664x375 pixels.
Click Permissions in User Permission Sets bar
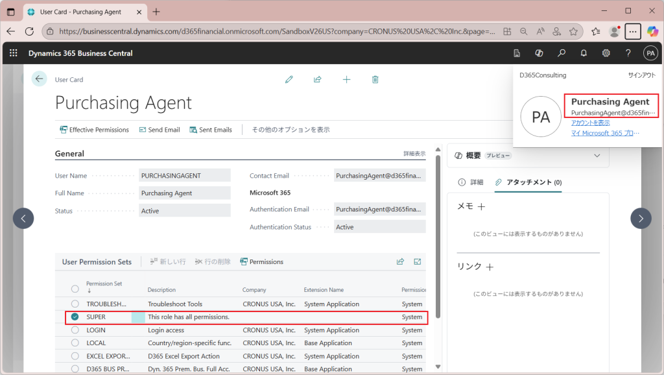[262, 261]
